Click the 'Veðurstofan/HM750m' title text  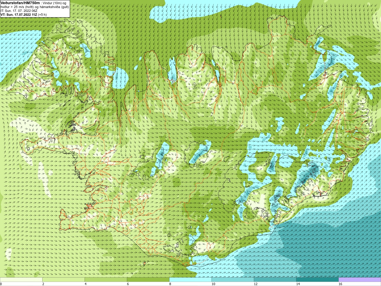[x=20, y=3]
